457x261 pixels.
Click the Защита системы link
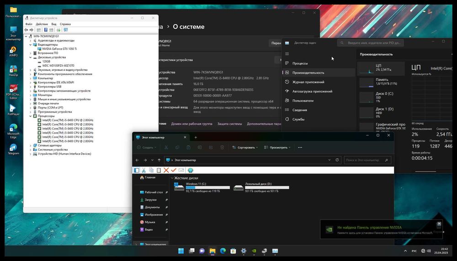229,124
